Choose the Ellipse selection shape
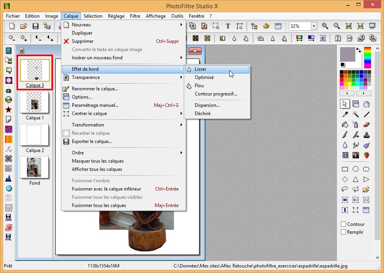 356,169
